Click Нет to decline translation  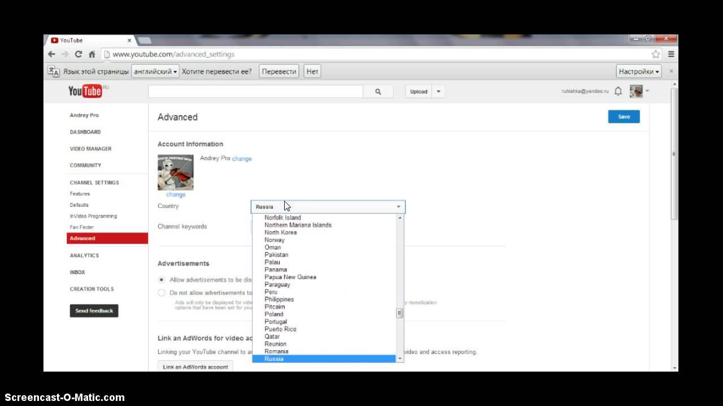tap(312, 72)
